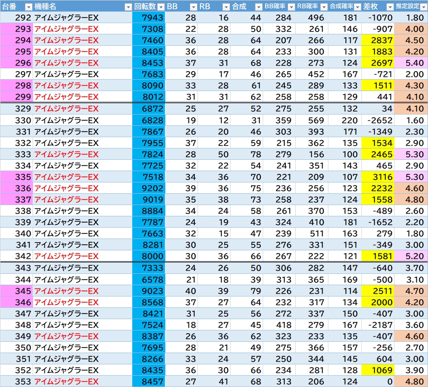Click RB probability cell 156
The height and width of the screenshot is (387, 428).
(312, 154)
